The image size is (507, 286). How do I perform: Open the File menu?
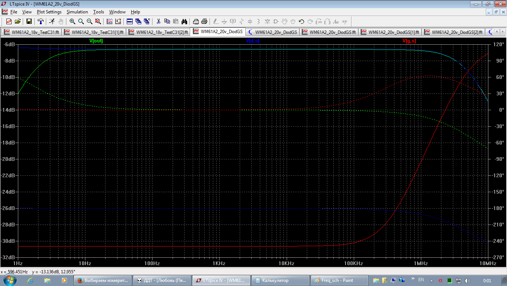coord(14,12)
